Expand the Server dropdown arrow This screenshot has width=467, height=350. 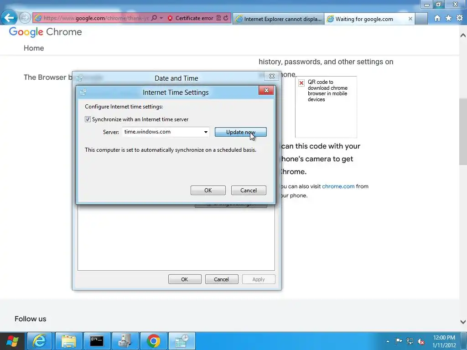pos(206,132)
